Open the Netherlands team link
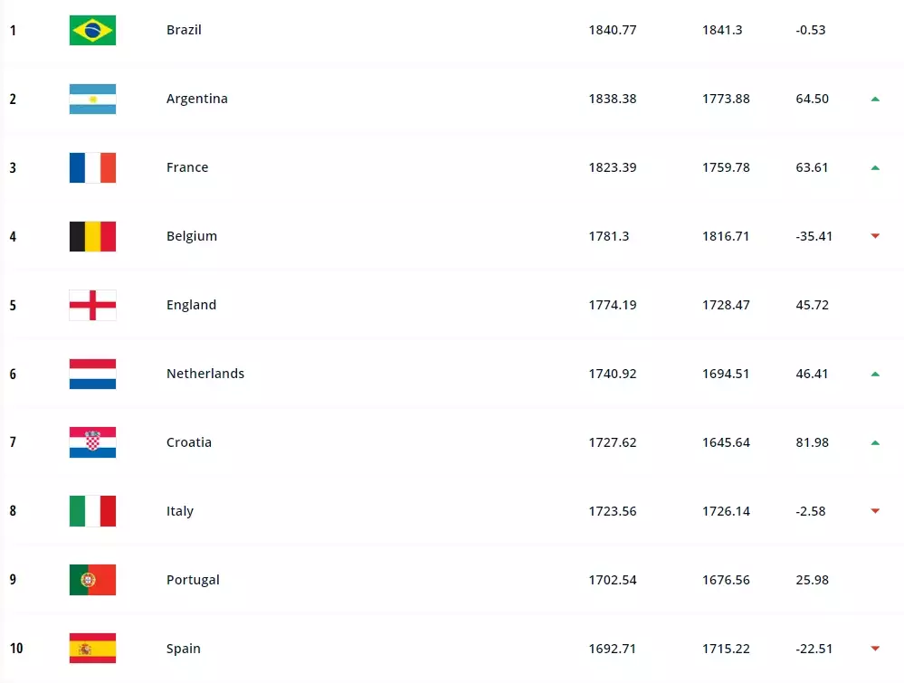Image resolution: width=904 pixels, height=683 pixels. coord(205,374)
